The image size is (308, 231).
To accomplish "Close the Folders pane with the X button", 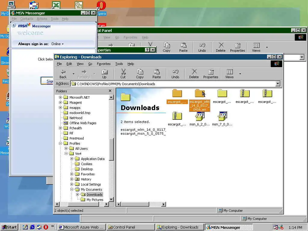I will click(x=110, y=91).
